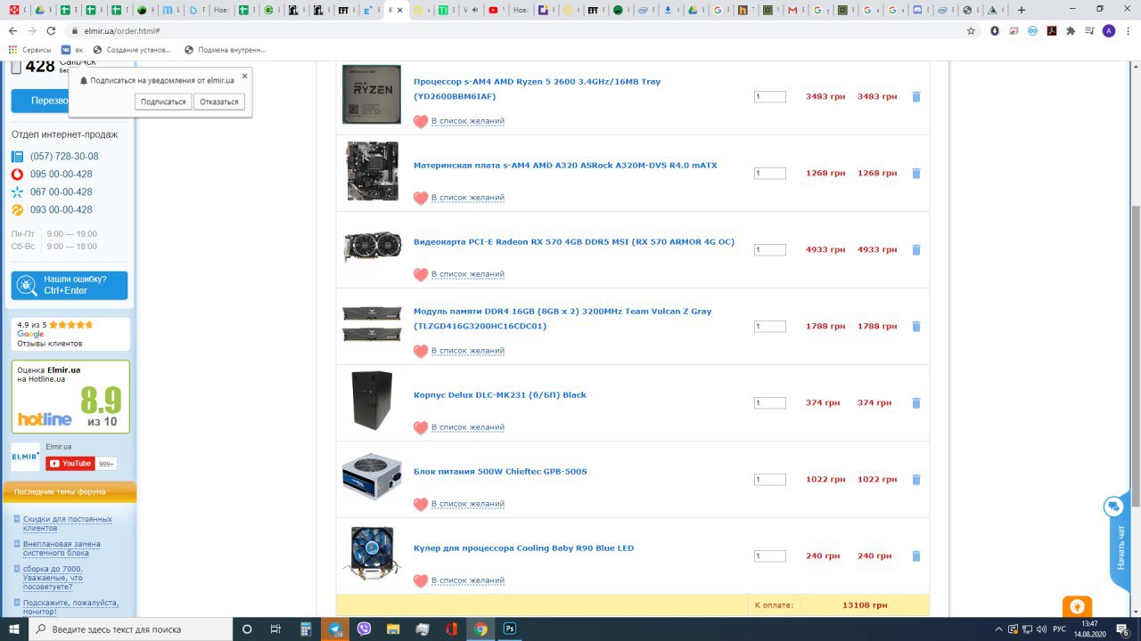
Task: Click quantity field for ASRock motherboard
Action: [x=770, y=174]
